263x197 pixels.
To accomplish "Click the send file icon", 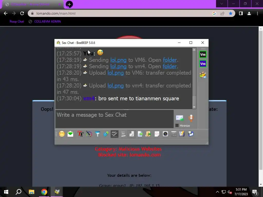I will (x=140, y=134).
